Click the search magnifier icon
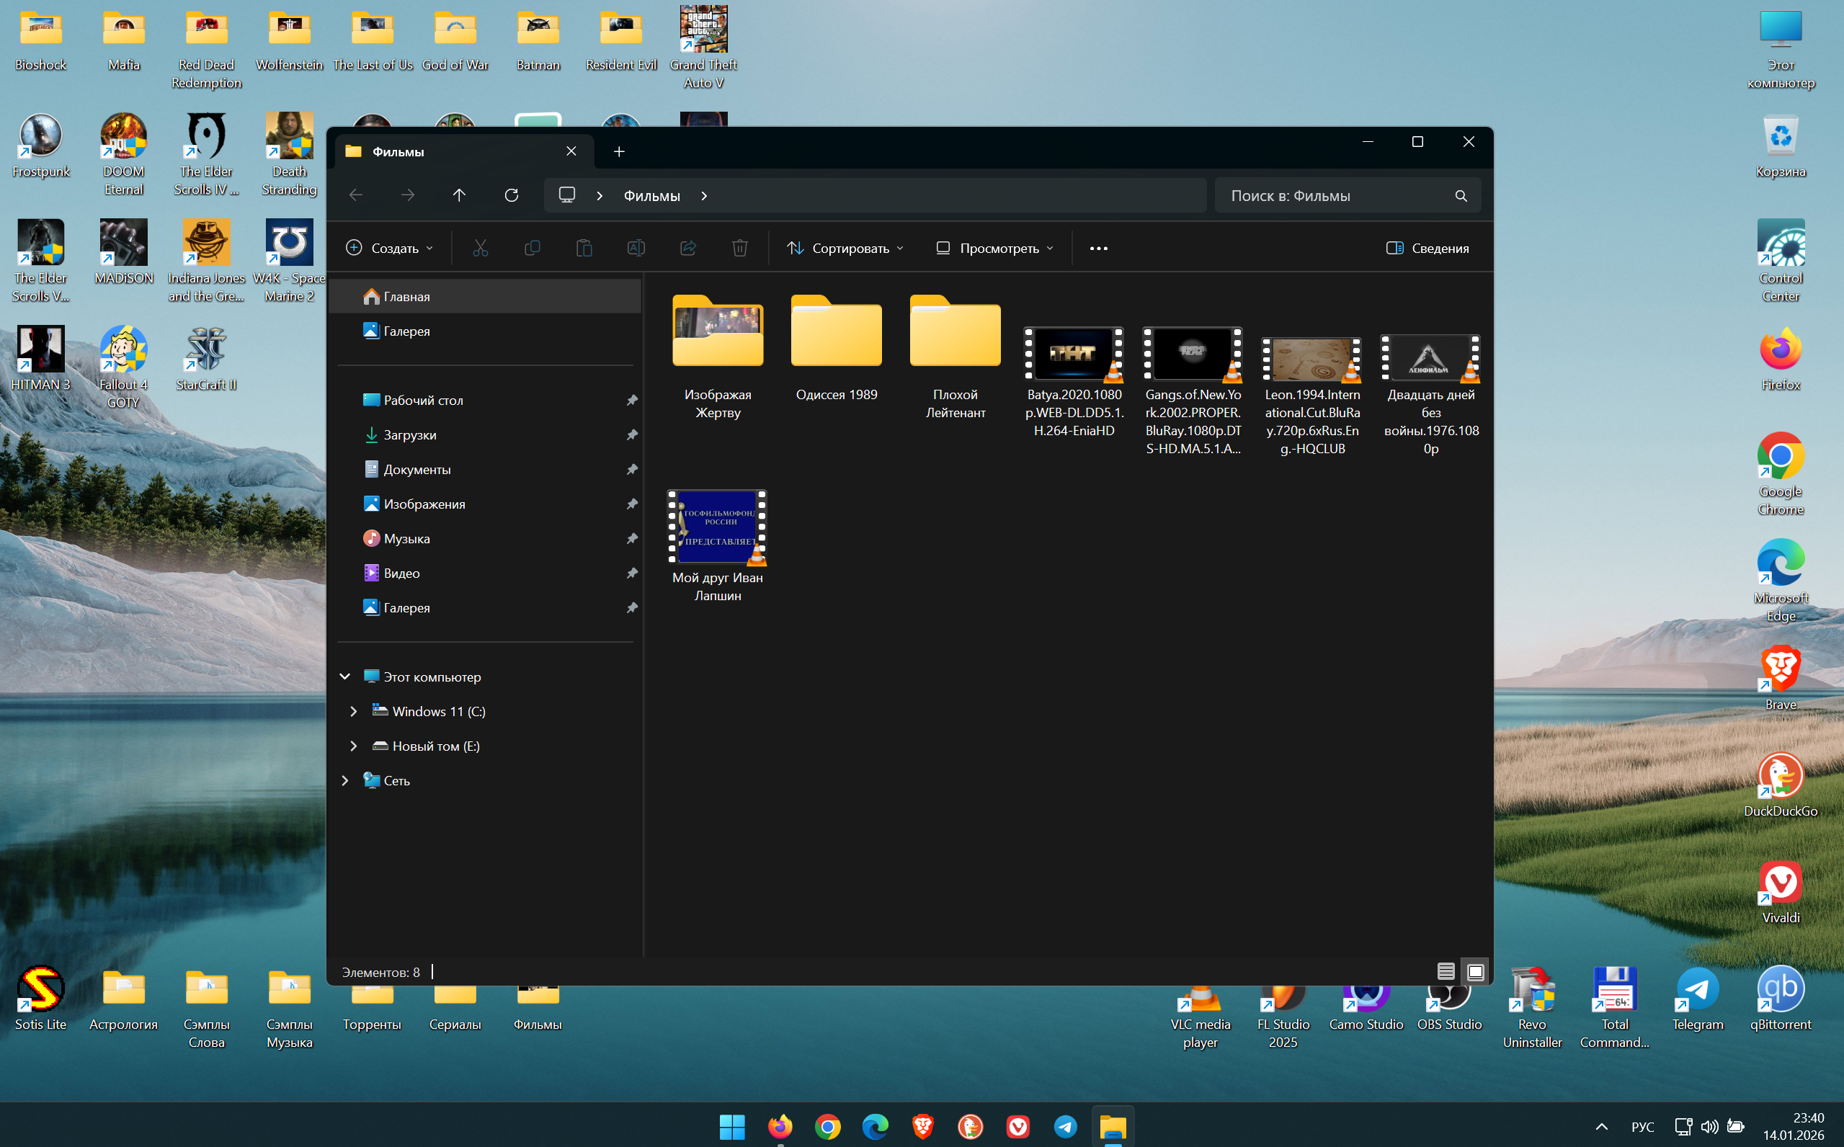This screenshot has width=1844, height=1147. pyautogui.click(x=1460, y=196)
